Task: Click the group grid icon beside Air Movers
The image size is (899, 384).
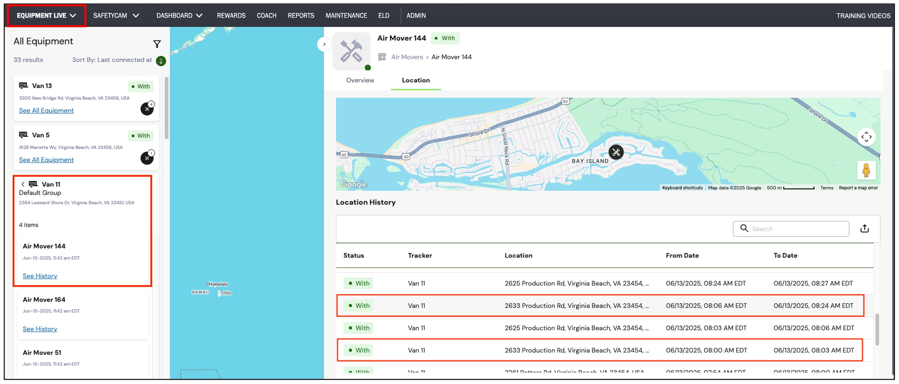Action: click(x=382, y=57)
